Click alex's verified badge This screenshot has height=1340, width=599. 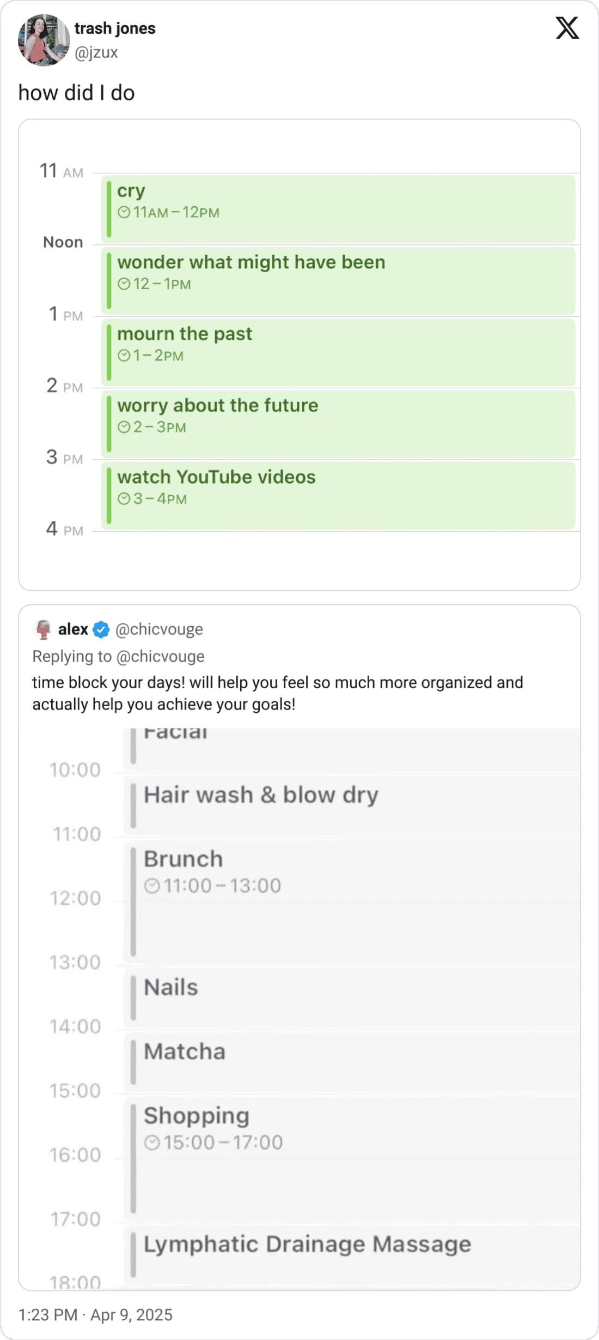pos(101,628)
